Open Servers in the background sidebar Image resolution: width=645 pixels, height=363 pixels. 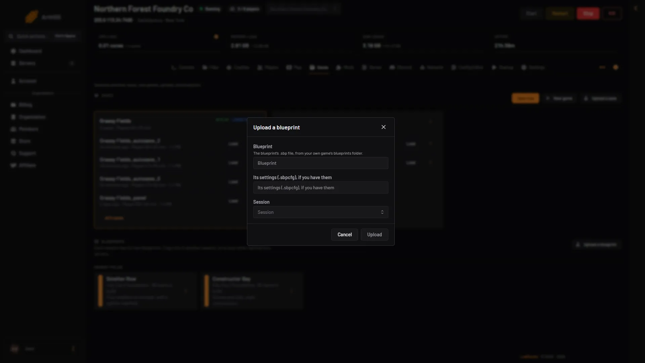pos(43,63)
